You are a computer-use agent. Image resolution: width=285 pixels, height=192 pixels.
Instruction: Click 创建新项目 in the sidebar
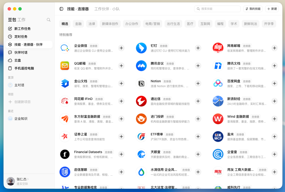pos(29,102)
